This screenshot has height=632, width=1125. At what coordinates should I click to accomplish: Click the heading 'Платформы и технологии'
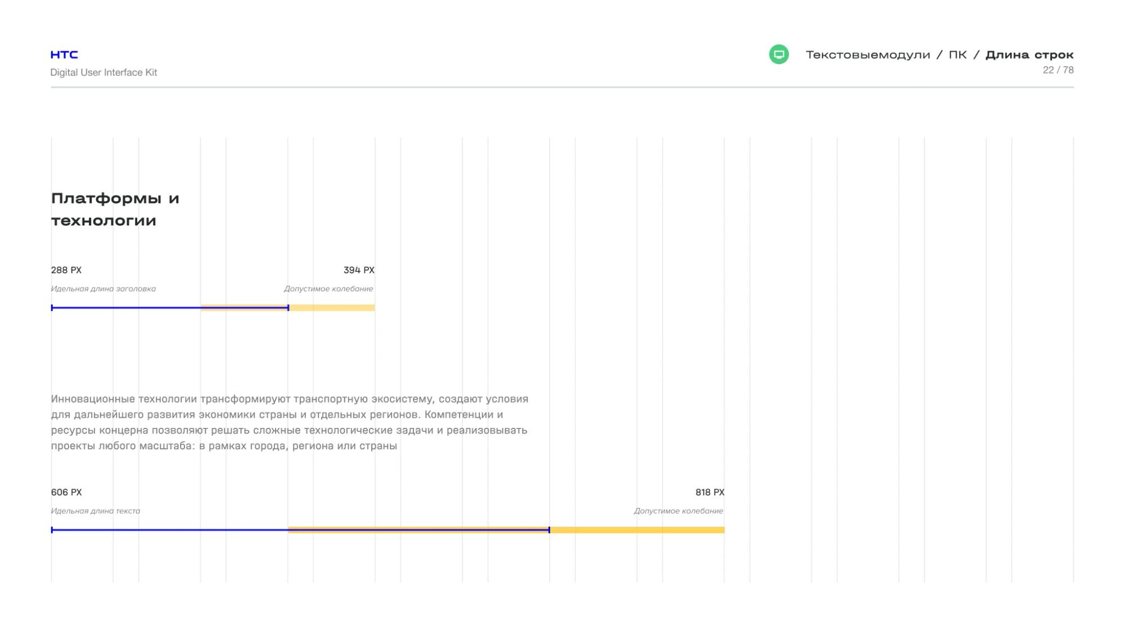click(x=115, y=209)
